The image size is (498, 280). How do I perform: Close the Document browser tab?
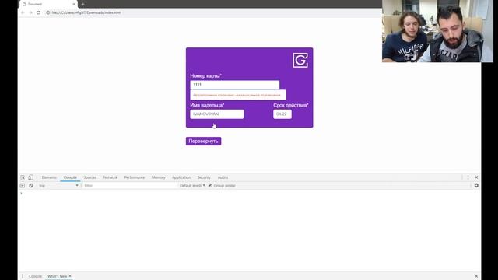pos(74,4)
